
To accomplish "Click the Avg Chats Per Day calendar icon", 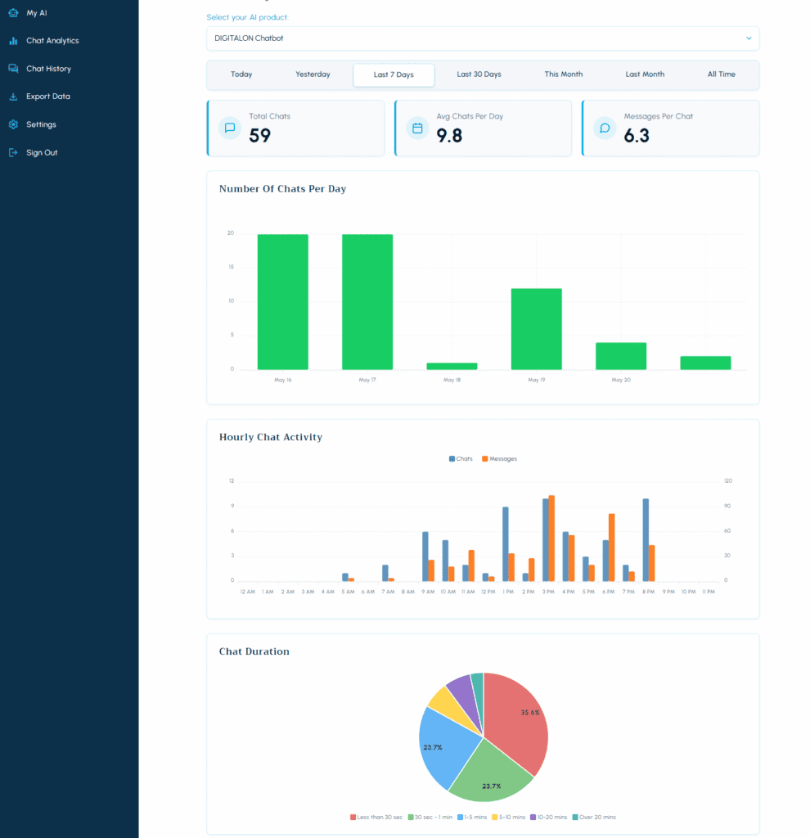I will [x=417, y=128].
